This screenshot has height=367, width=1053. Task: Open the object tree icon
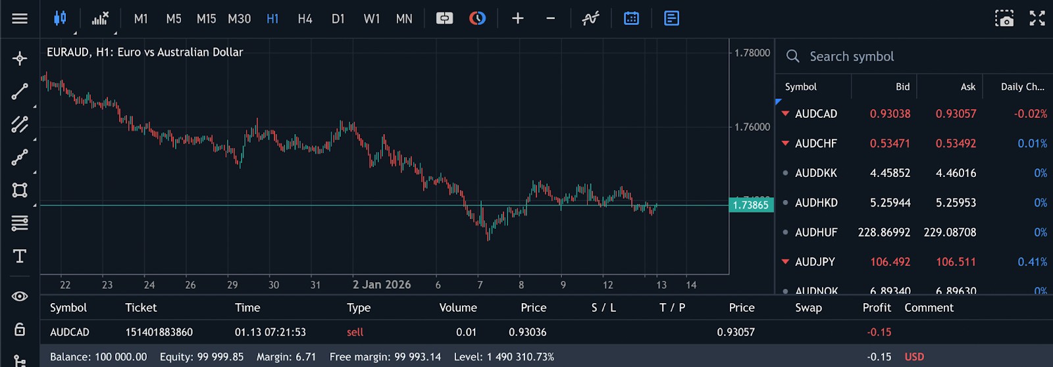pos(20,360)
